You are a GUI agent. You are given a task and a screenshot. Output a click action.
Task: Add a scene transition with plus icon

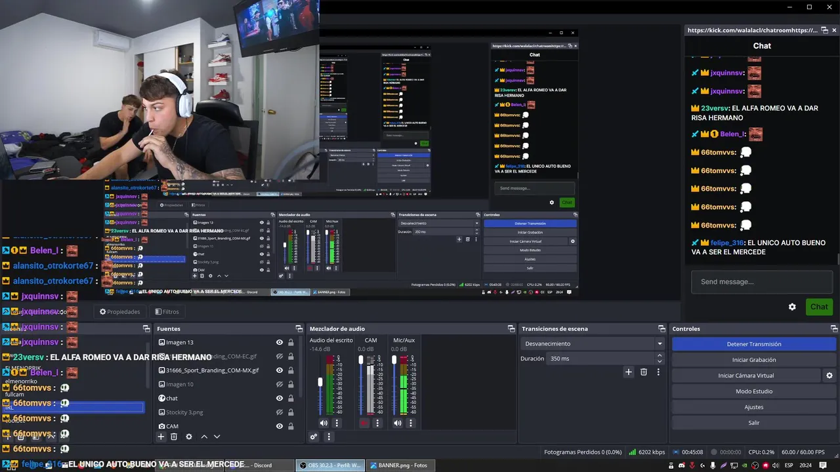628,372
